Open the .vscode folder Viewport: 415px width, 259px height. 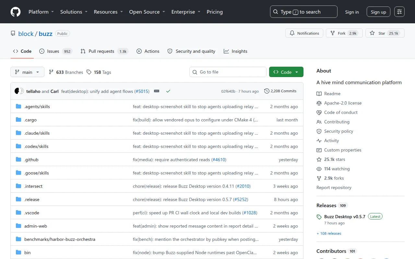tap(32, 213)
